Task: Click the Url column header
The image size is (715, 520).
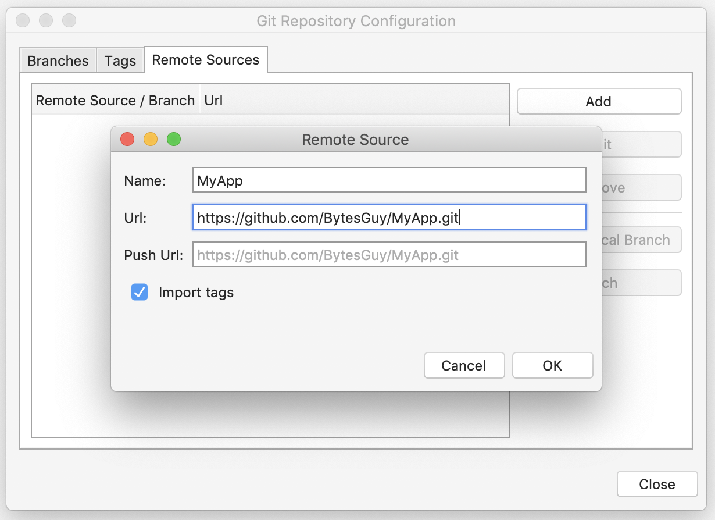Action: [213, 100]
